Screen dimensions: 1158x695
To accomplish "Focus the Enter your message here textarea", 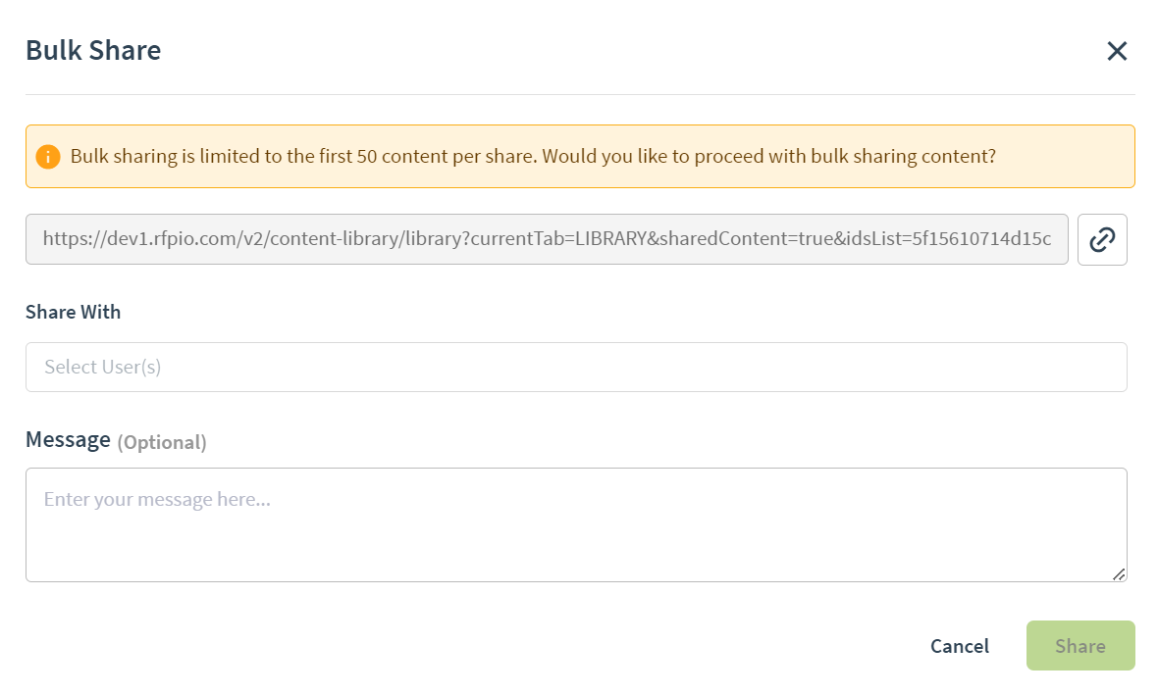I will pos(576,524).
